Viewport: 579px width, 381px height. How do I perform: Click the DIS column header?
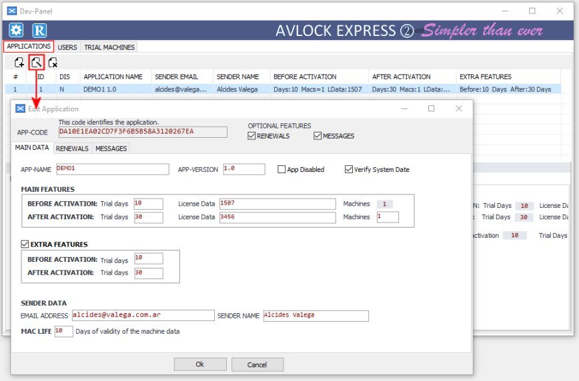(x=68, y=77)
